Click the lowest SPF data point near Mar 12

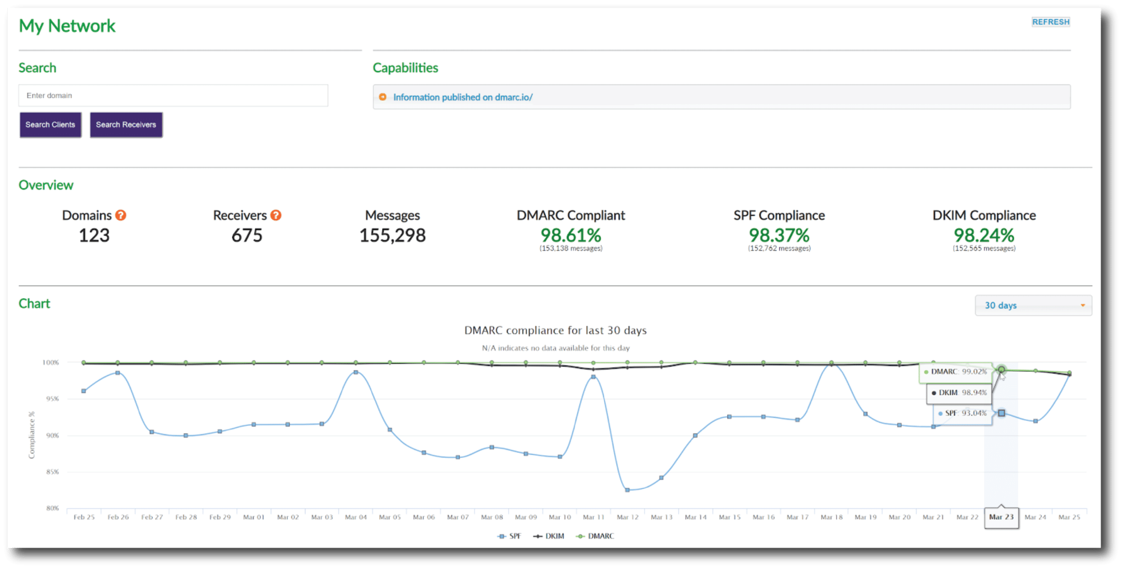(627, 490)
